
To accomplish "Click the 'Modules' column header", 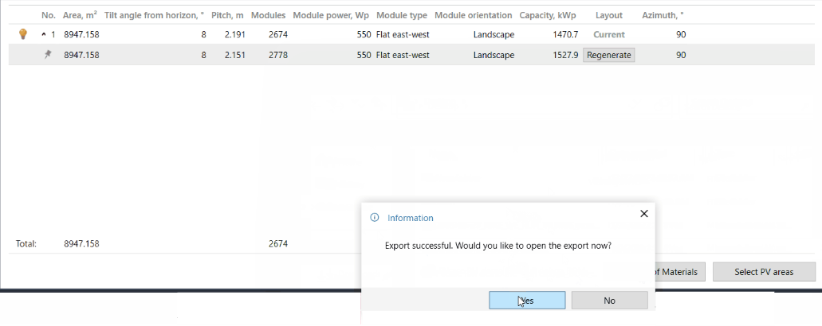I will click(x=269, y=16).
